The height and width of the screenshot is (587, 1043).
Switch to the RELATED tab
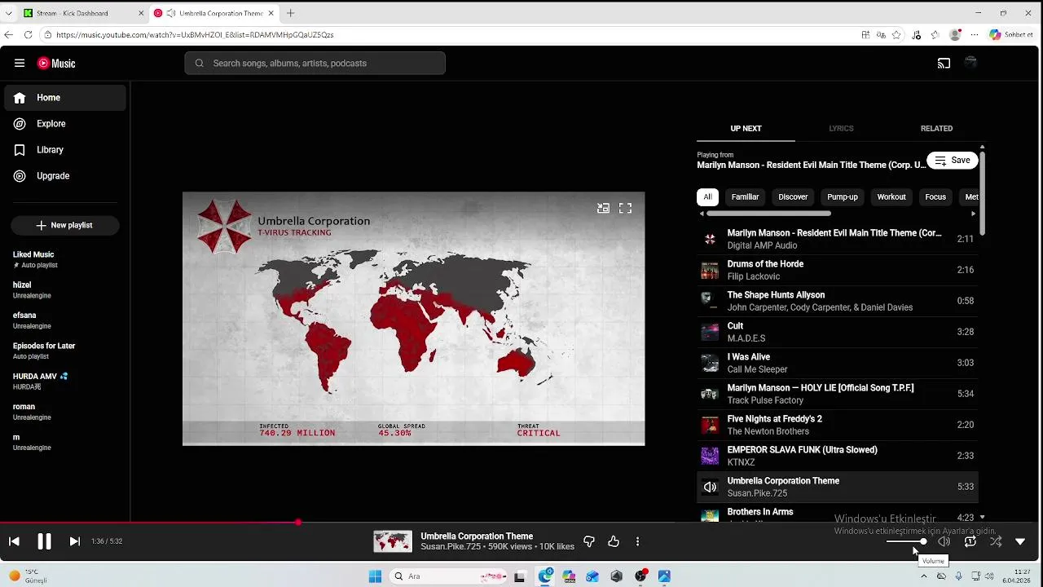point(936,128)
